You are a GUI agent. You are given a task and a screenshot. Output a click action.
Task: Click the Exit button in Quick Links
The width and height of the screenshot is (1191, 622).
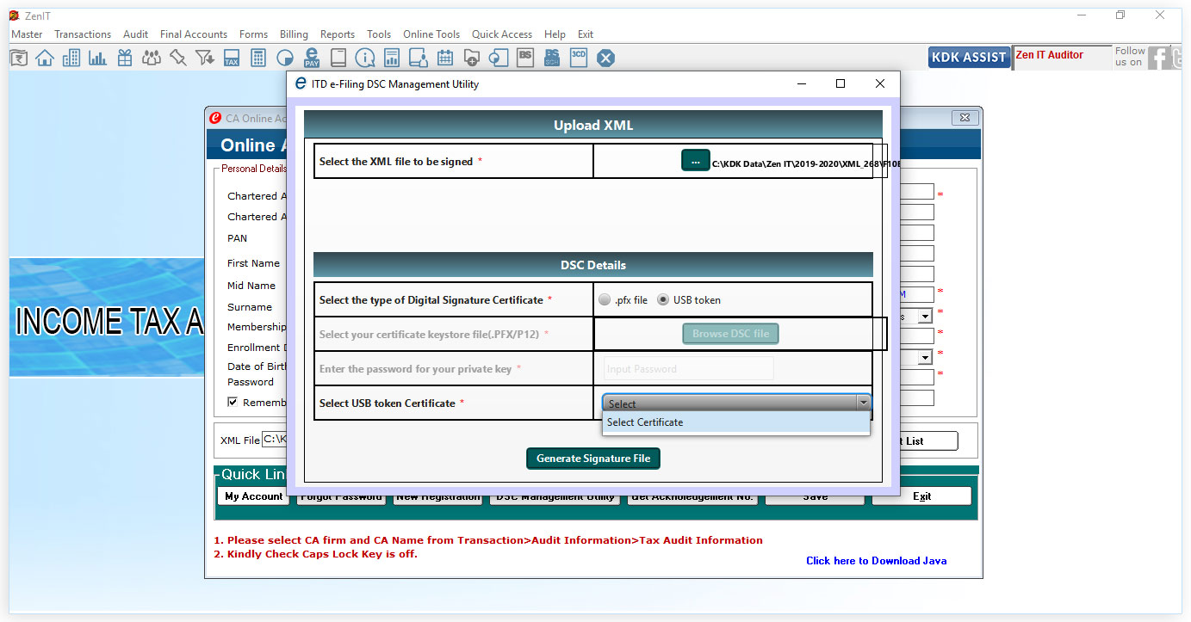click(921, 496)
